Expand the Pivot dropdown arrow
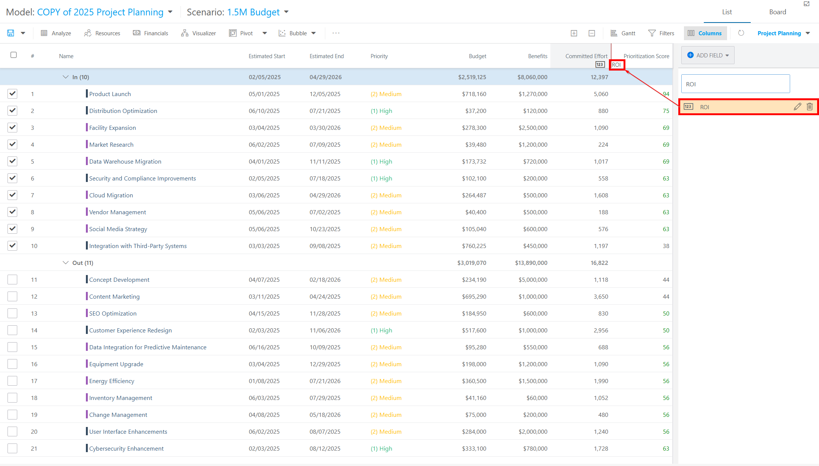This screenshot has height=466, width=819. [264, 33]
